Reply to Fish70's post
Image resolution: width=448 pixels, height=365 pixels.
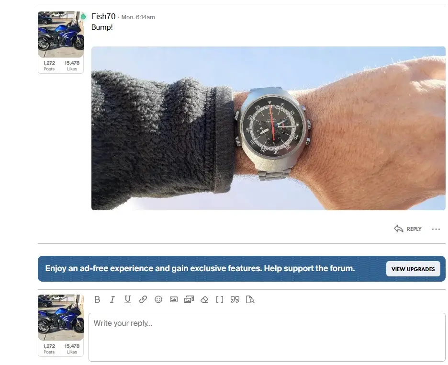tap(408, 229)
